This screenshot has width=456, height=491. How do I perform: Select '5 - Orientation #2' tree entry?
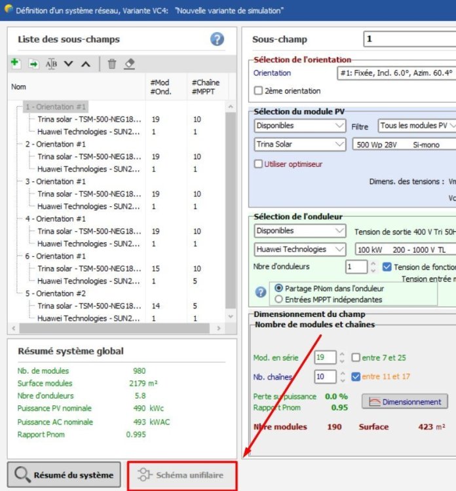tap(55, 293)
